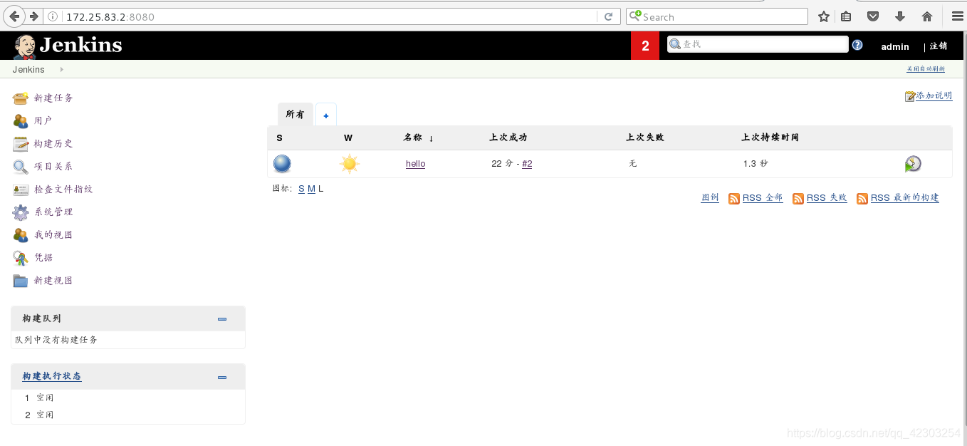Open the browser hamburger menu
Viewport: 967px width, 446px height.
point(957,16)
